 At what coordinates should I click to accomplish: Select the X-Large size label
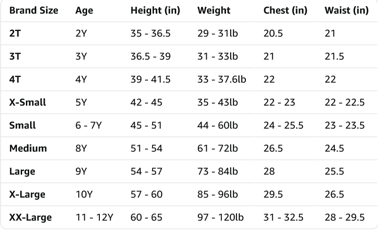pyautogui.click(x=27, y=194)
